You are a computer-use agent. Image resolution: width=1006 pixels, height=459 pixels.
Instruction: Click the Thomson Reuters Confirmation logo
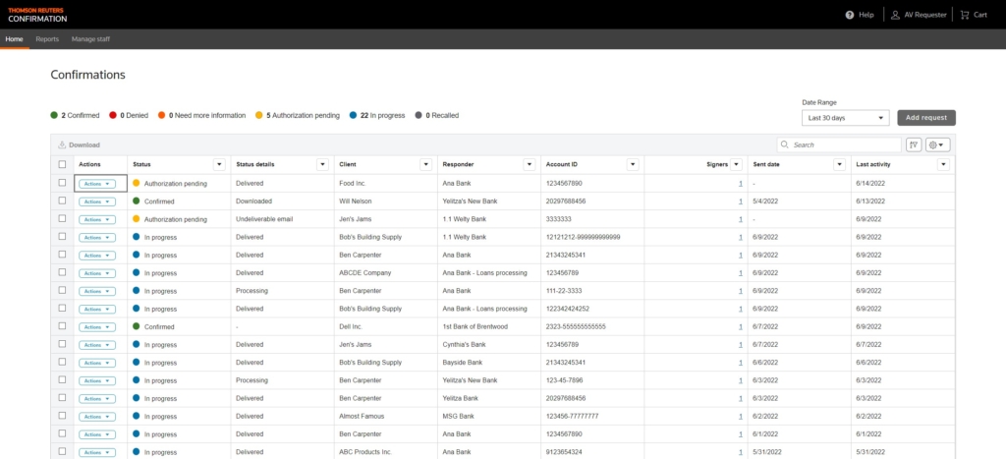(37, 14)
